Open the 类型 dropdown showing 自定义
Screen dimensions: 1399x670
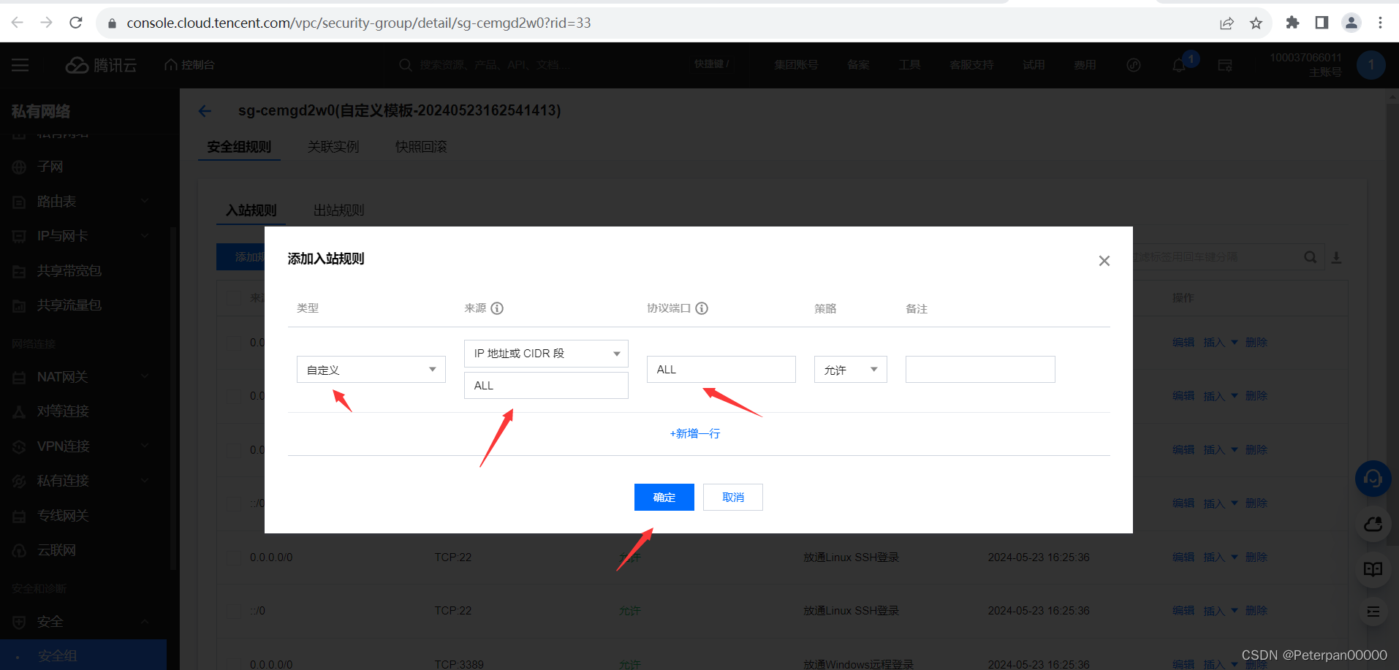pyautogui.click(x=371, y=370)
